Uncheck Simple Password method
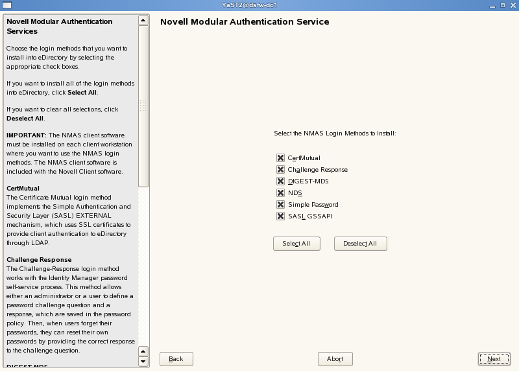The image size is (519, 372). 280,204
